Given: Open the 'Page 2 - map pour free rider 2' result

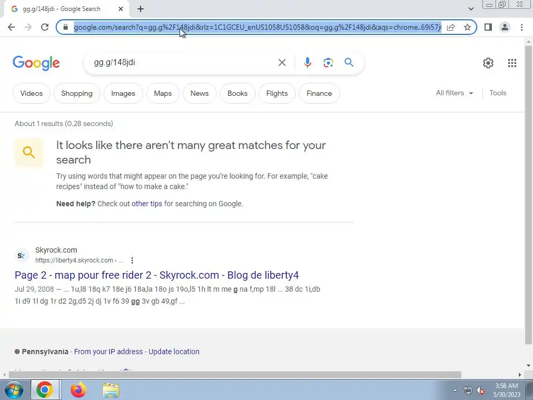Looking at the screenshot, I should click(x=157, y=275).
